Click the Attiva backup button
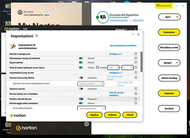This screenshot has width=190, height=138. (169, 78)
